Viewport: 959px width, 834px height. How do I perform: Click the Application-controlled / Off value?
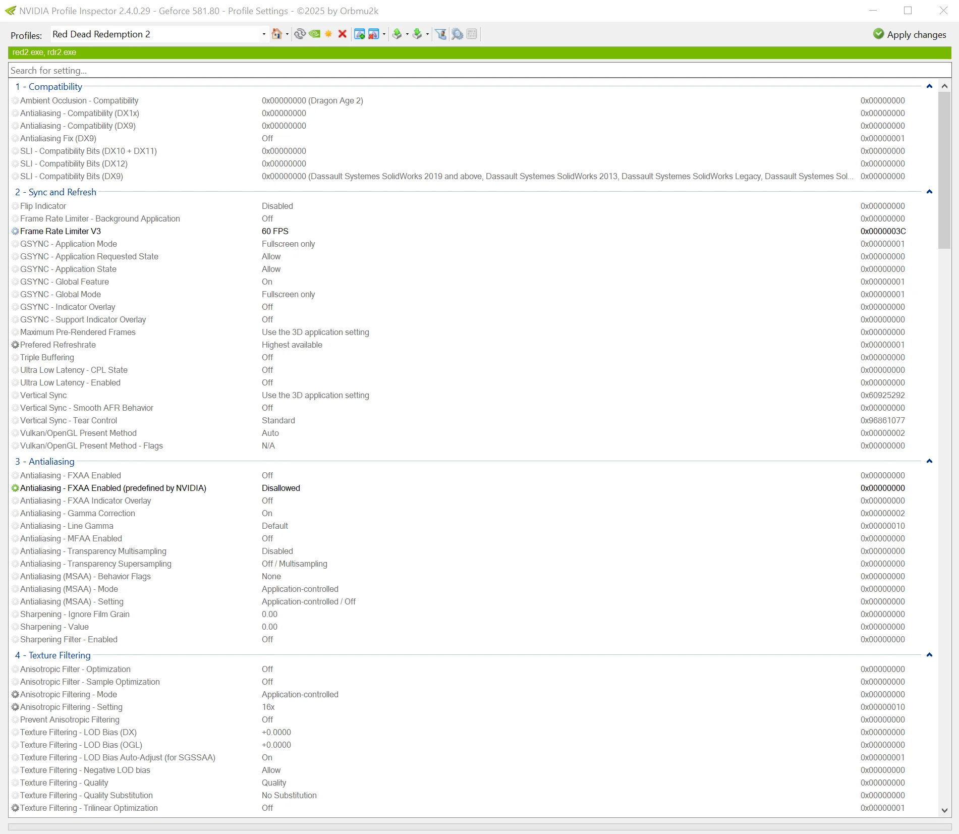tap(308, 601)
